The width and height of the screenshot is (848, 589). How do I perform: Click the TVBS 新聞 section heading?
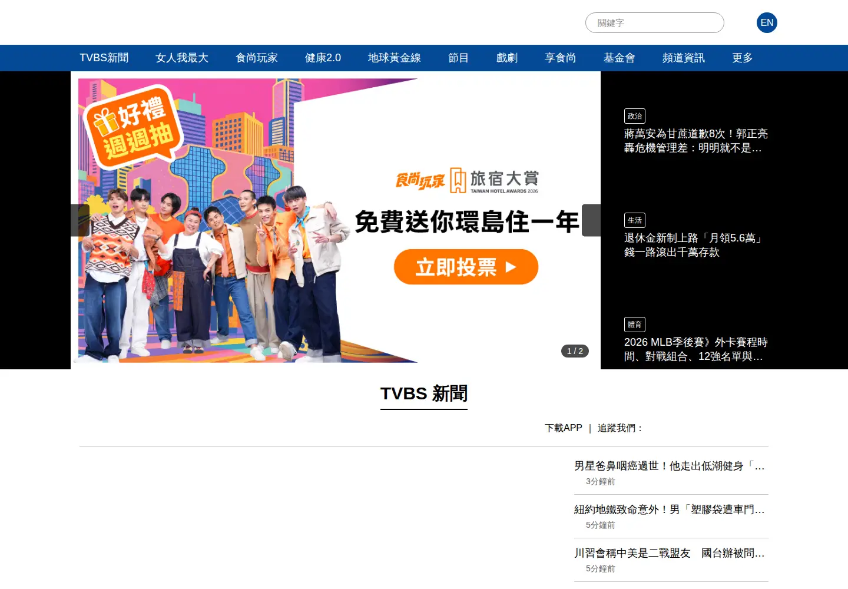[x=424, y=393]
